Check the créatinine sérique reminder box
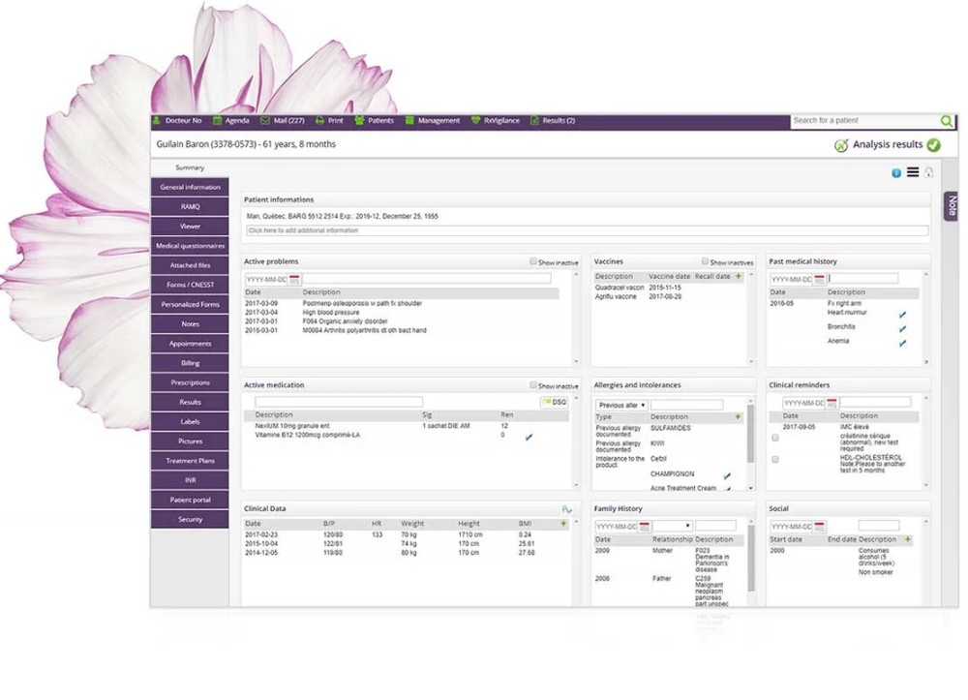Image resolution: width=968 pixels, height=700 pixels. pyautogui.click(x=775, y=438)
